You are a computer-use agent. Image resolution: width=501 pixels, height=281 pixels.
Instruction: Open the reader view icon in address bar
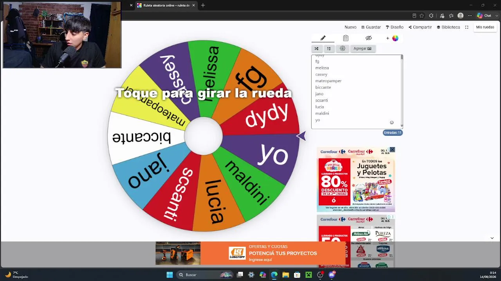click(x=414, y=16)
